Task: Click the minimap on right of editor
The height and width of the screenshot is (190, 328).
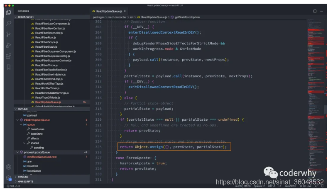Action: [x=316, y=101]
